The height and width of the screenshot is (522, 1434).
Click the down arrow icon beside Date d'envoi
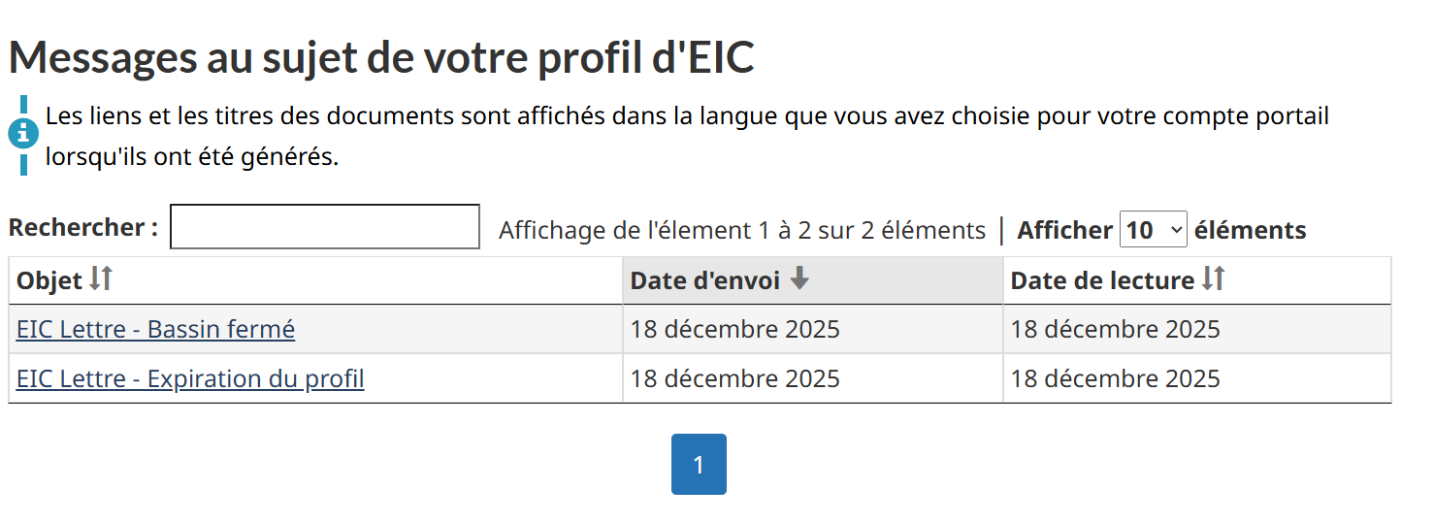[798, 279]
